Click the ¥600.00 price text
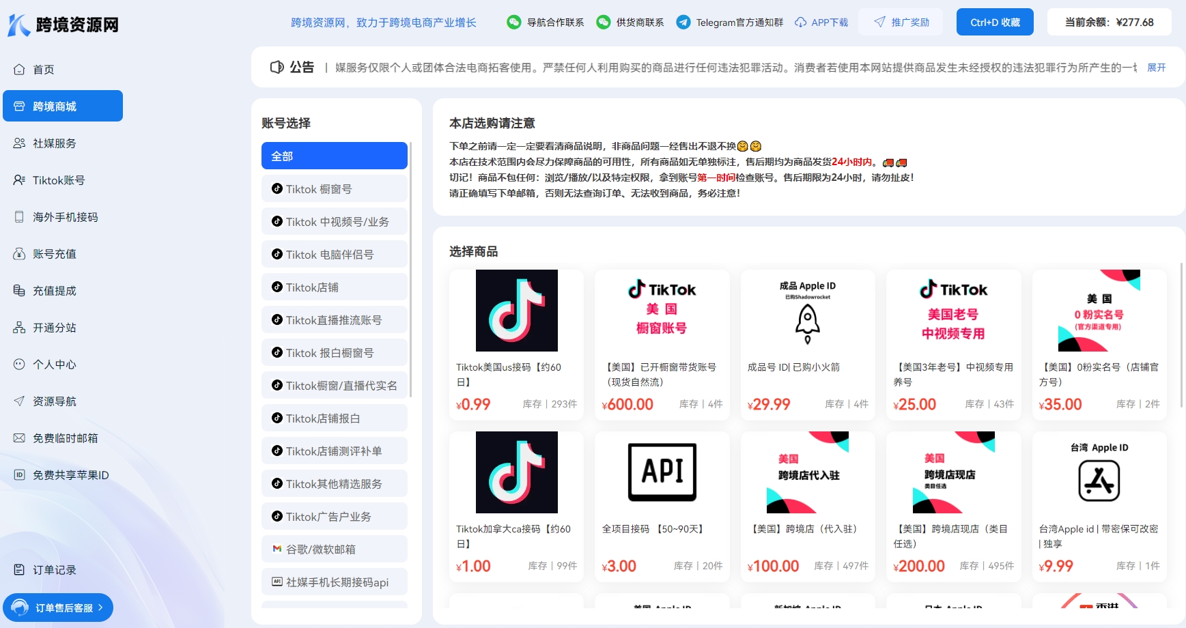Viewport: 1186px width, 628px height. pos(627,404)
